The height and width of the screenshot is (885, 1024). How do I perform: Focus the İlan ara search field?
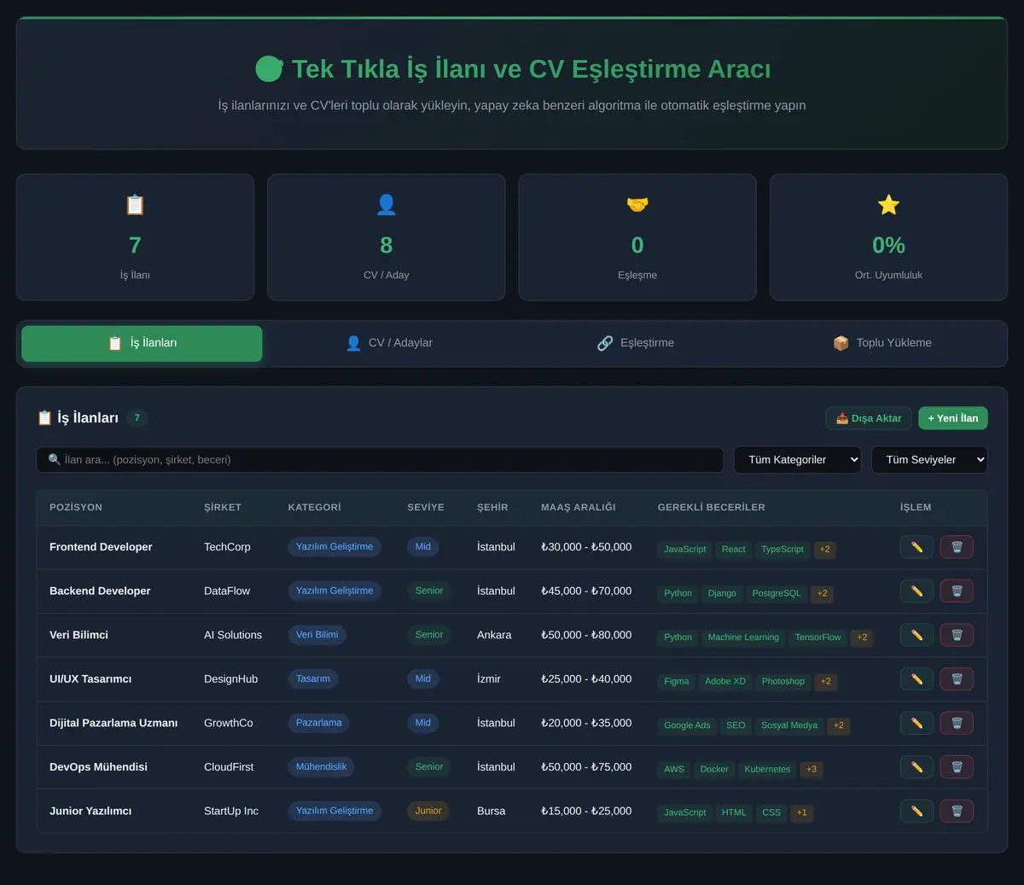380,460
